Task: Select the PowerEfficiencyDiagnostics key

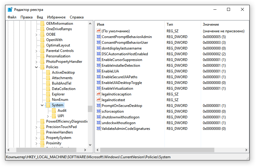Action: [x=67, y=121]
